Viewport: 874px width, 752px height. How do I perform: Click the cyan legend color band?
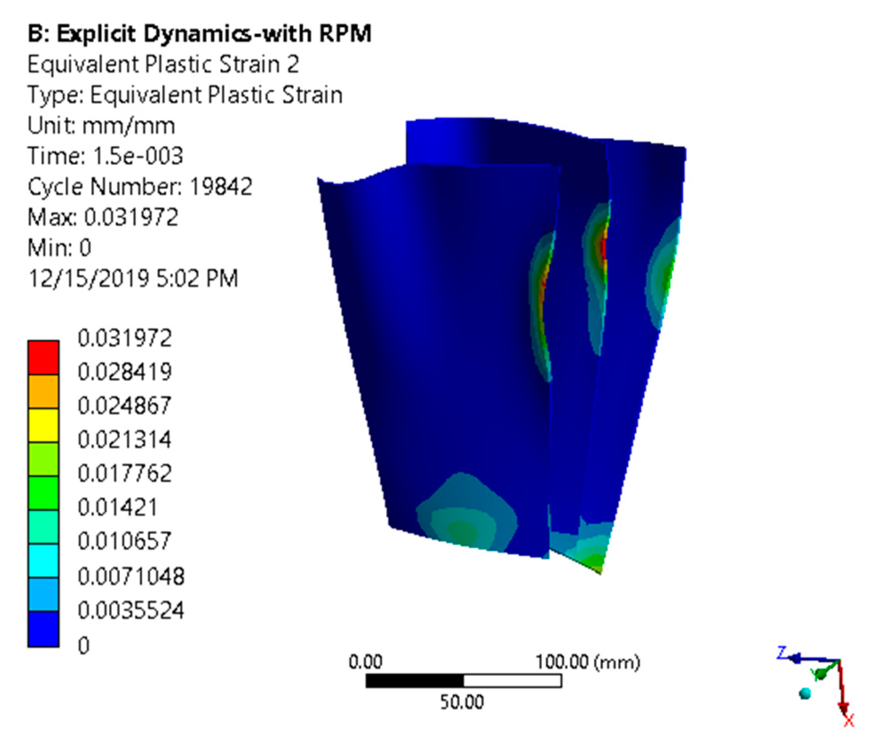click(43, 561)
